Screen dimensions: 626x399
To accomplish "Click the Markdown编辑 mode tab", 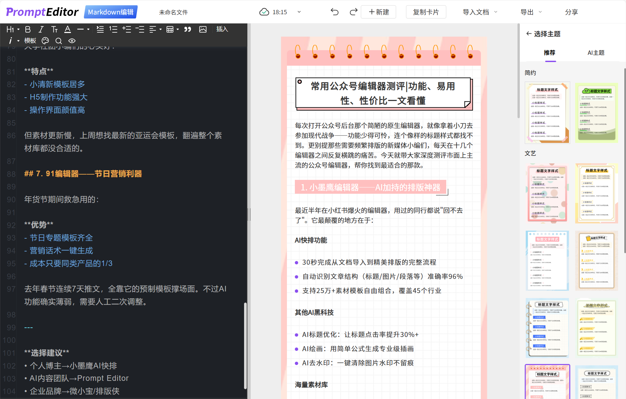I will pos(111,12).
